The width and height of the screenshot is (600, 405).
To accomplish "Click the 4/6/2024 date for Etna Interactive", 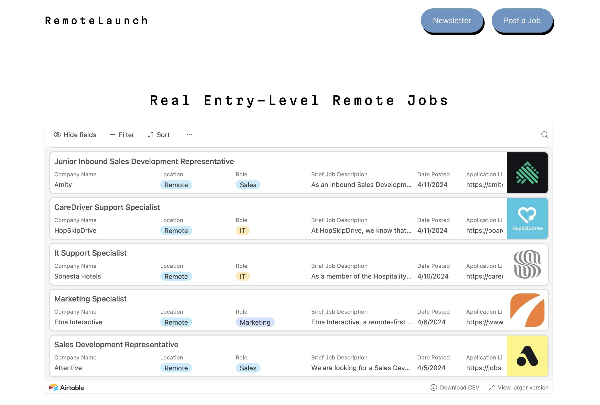I will [x=431, y=322].
